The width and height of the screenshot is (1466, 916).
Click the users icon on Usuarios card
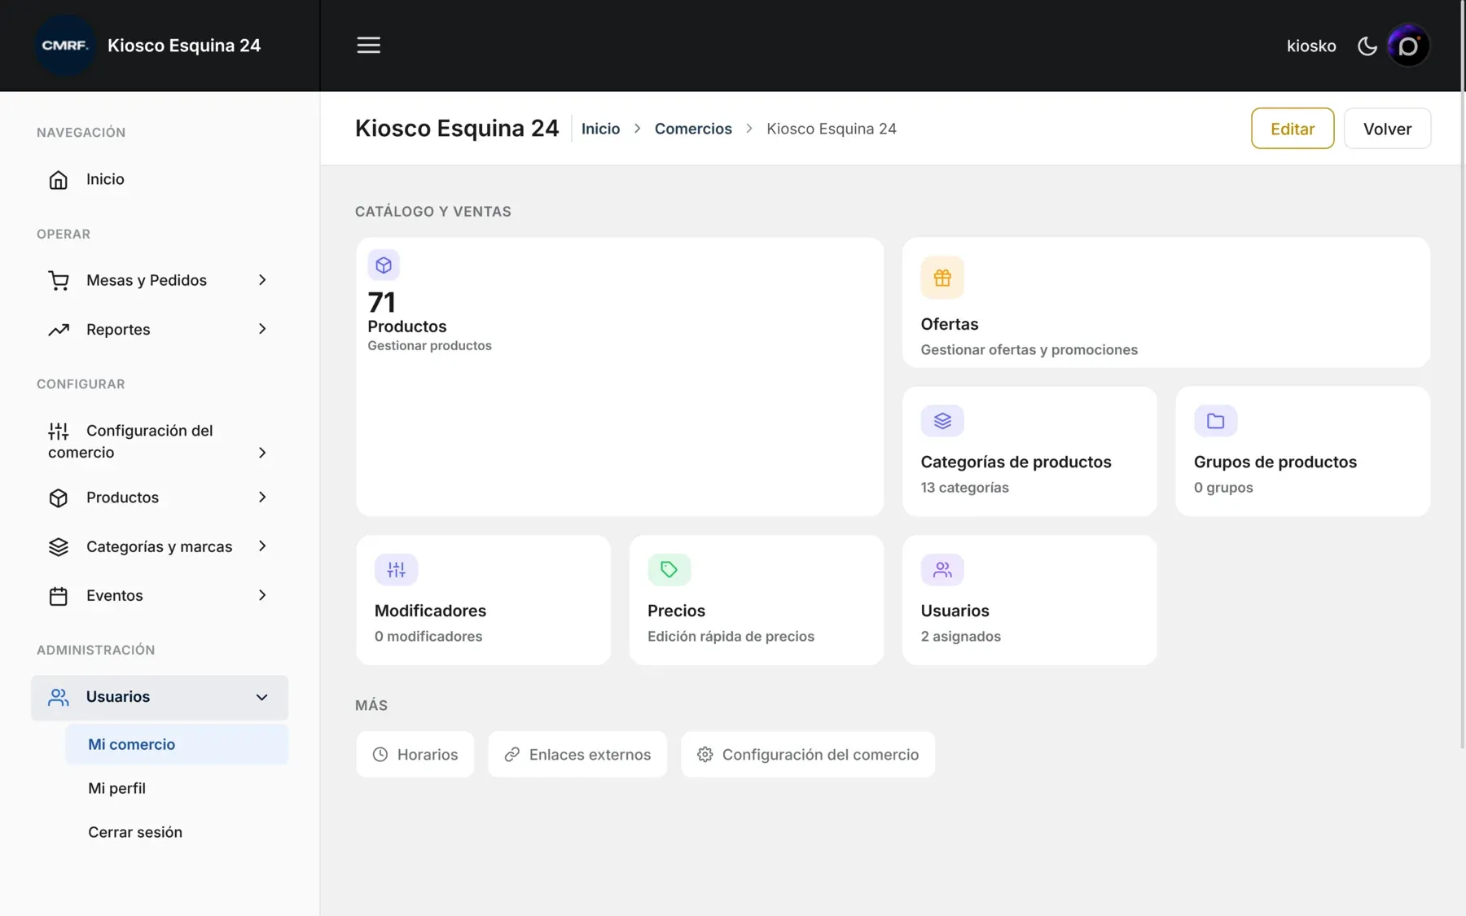pos(942,570)
